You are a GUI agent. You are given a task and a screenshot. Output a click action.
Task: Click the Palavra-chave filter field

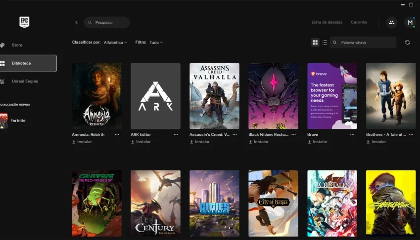(363, 42)
